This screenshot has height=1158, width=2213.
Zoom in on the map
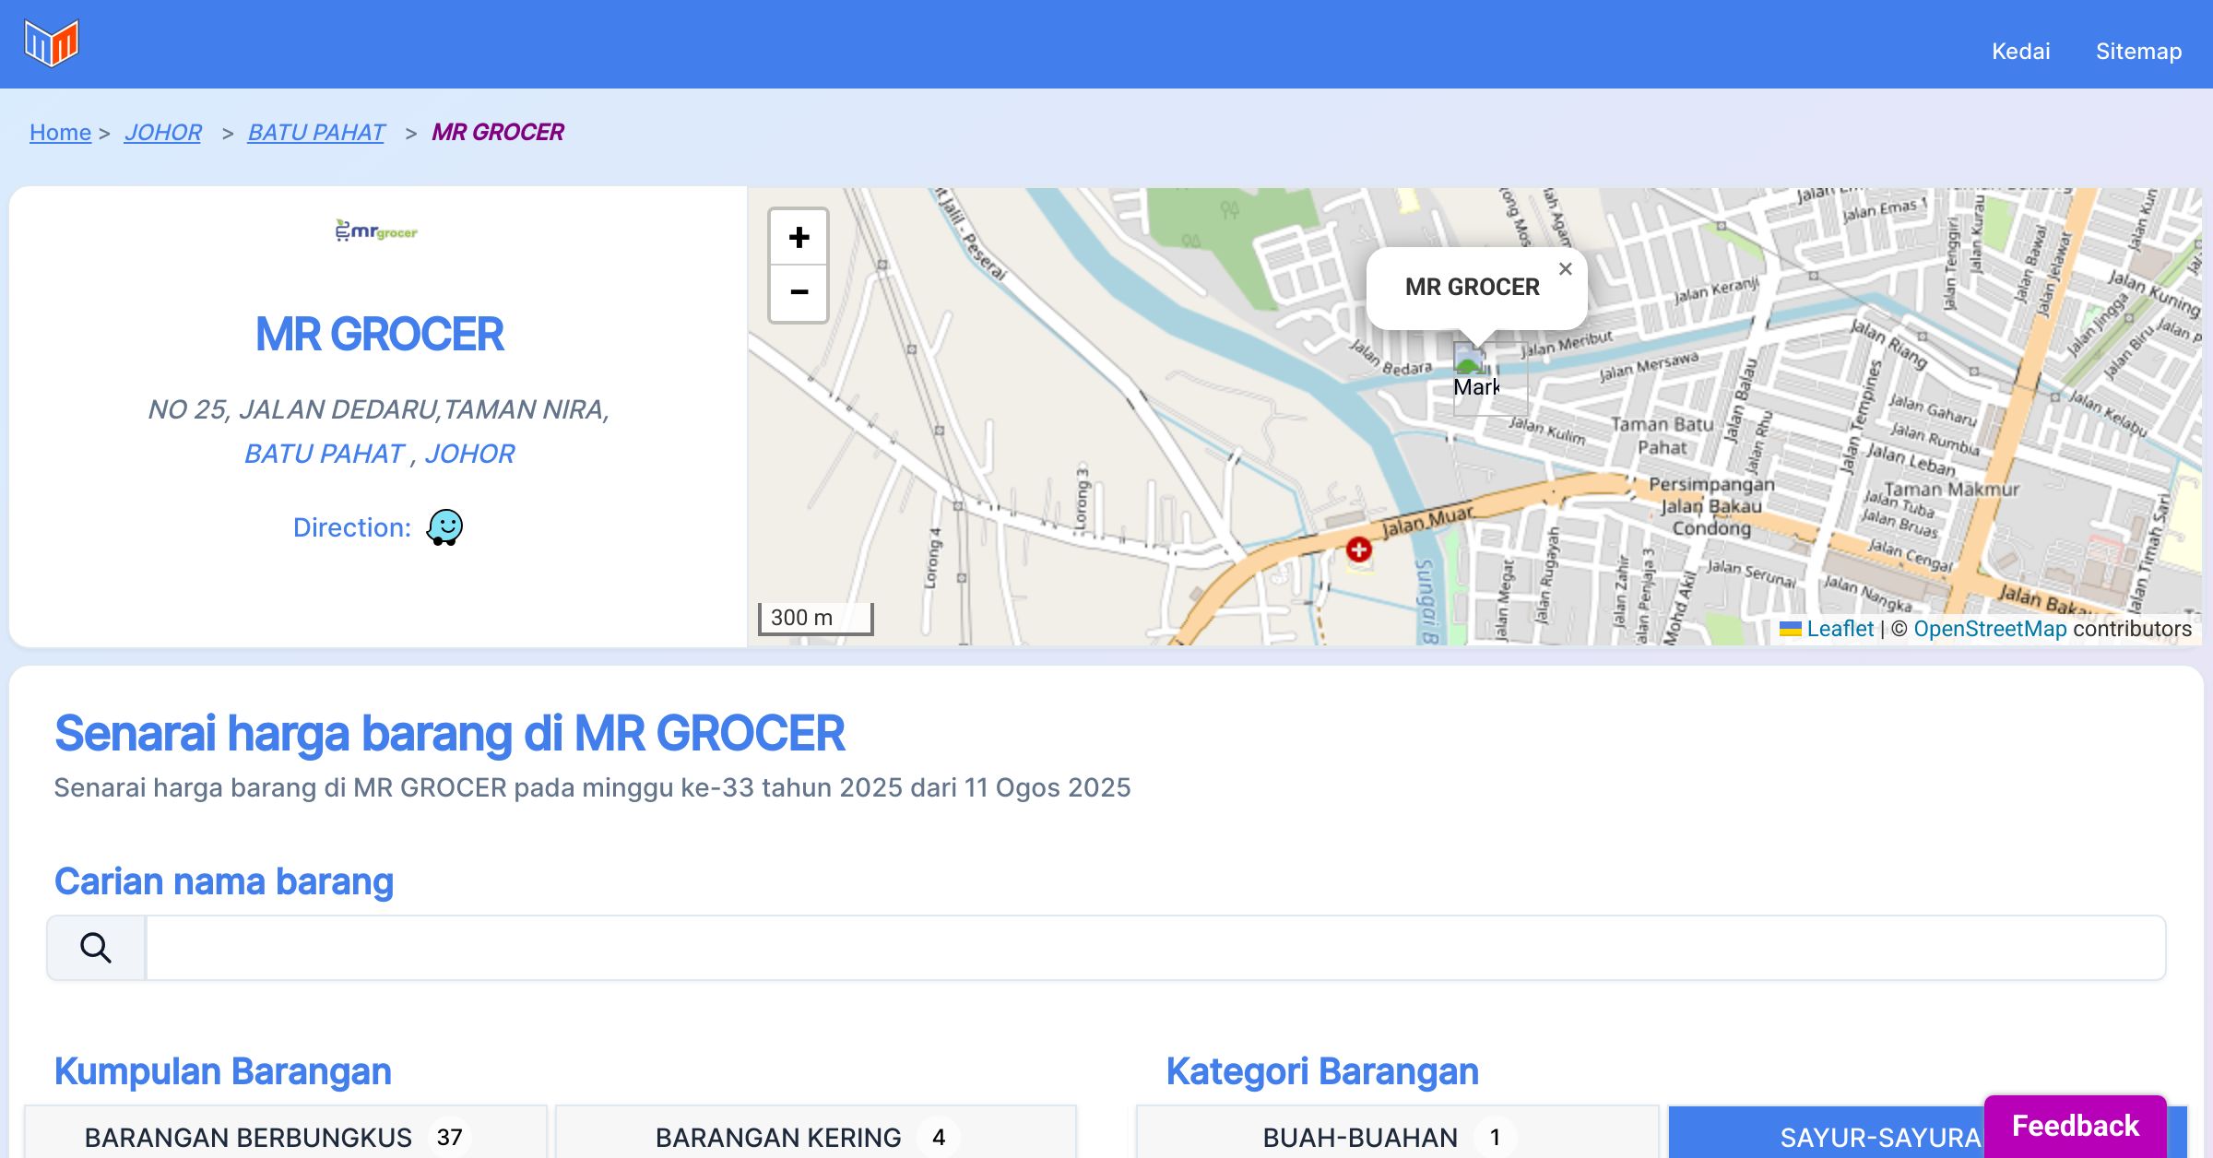[799, 238]
